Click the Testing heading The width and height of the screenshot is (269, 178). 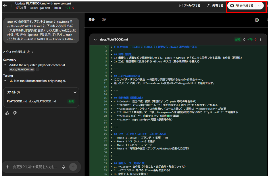tap(8, 76)
